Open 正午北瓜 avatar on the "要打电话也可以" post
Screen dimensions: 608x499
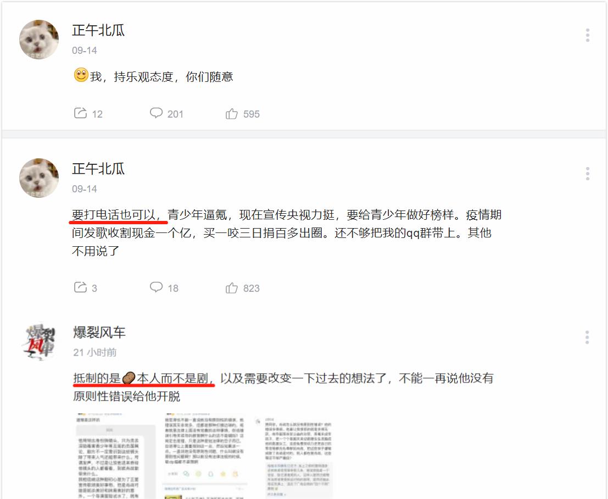39,178
